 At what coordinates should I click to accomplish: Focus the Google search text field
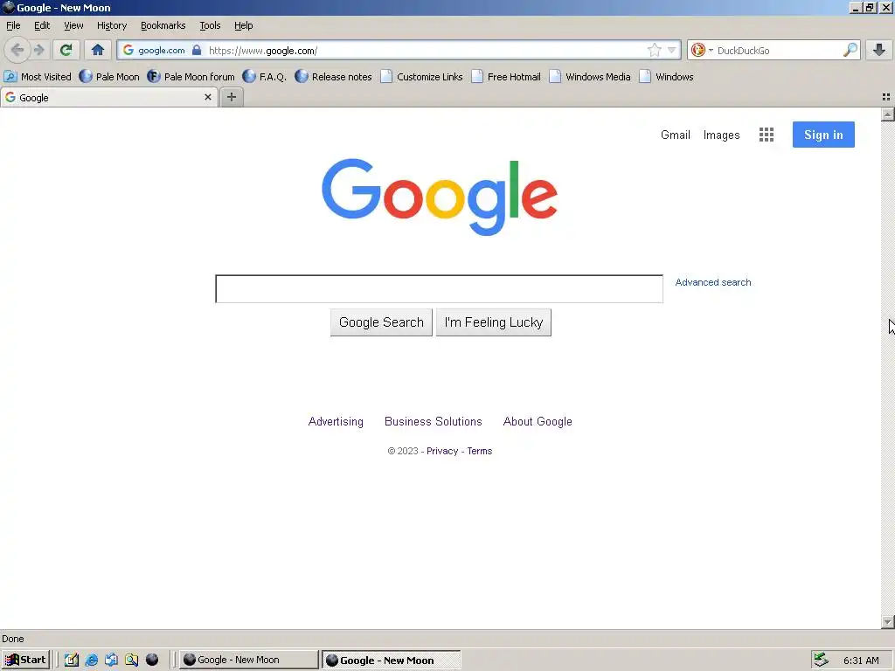(439, 288)
